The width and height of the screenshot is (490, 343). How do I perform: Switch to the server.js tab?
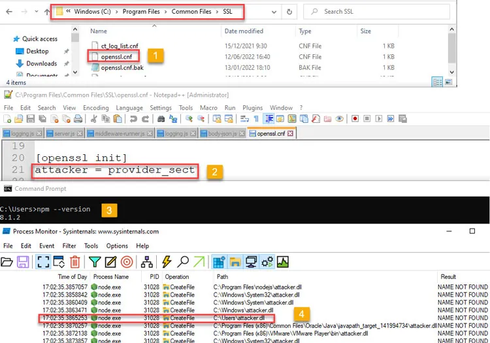(65, 134)
